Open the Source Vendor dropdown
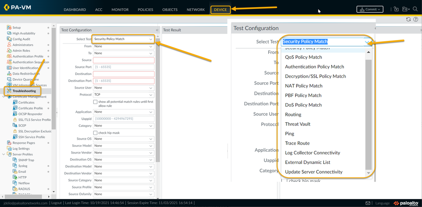 click(x=123, y=153)
